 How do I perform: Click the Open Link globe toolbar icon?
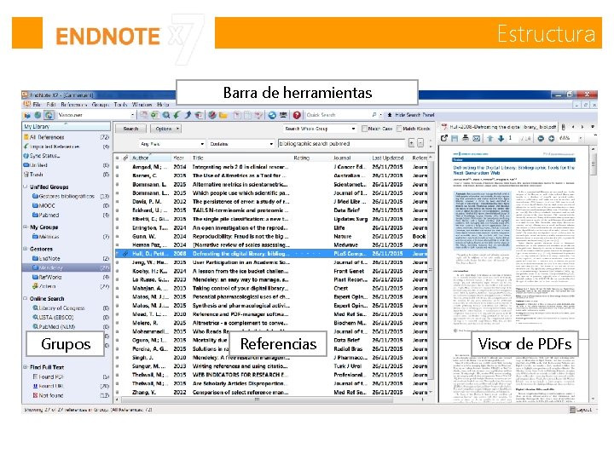pos(212,115)
